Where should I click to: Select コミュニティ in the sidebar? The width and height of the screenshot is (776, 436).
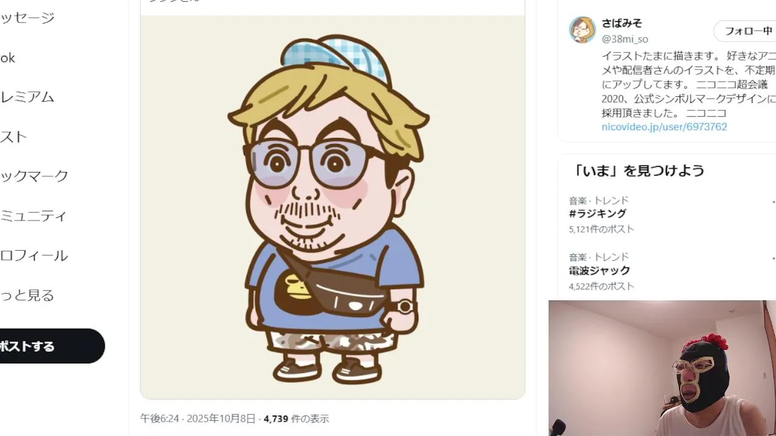pyautogui.click(x=33, y=216)
